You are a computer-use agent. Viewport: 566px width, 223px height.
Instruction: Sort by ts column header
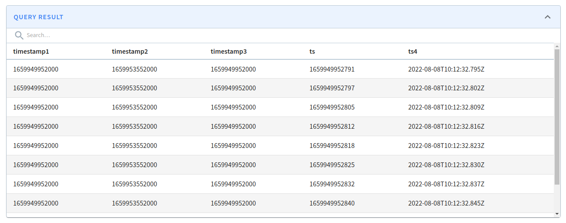[x=312, y=51]
